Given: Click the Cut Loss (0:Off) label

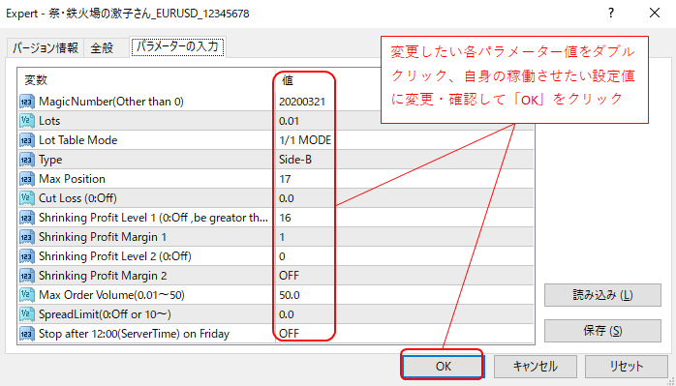Looking at the screenshot, I should pyautogui.click(x=77, y=198).
